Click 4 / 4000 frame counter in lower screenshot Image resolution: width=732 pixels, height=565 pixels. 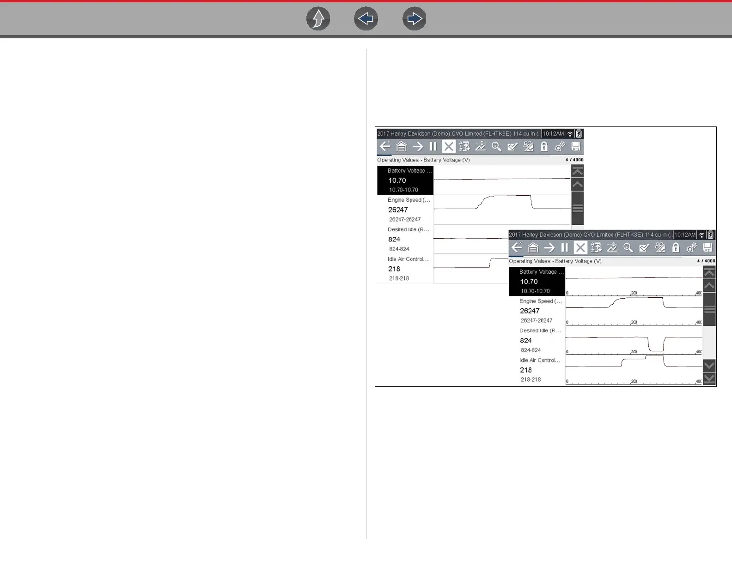(706, 261)
